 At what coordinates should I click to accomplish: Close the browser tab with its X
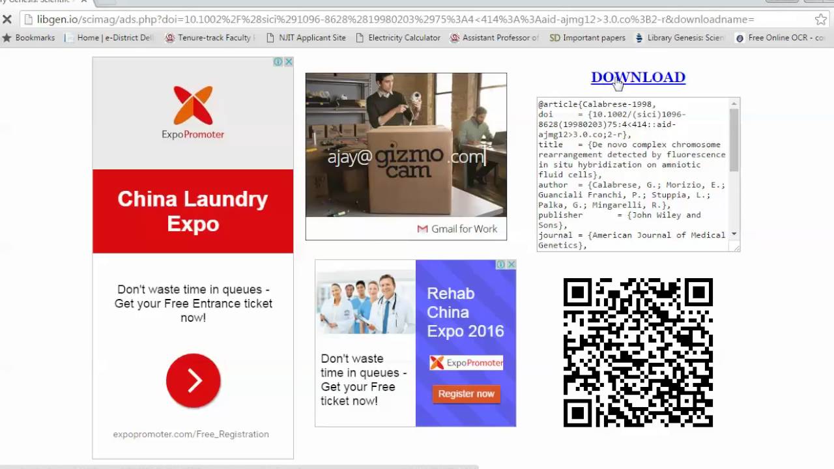[x=83, y=2]
